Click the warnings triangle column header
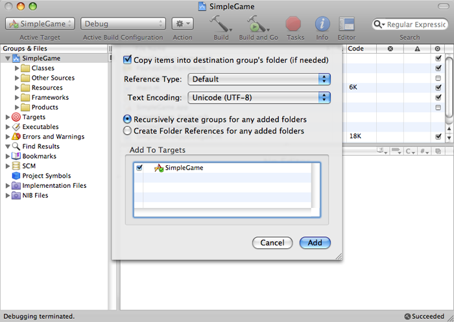Image resolution: width=454 pixels, height=322 pixels. tap(417, 49)
